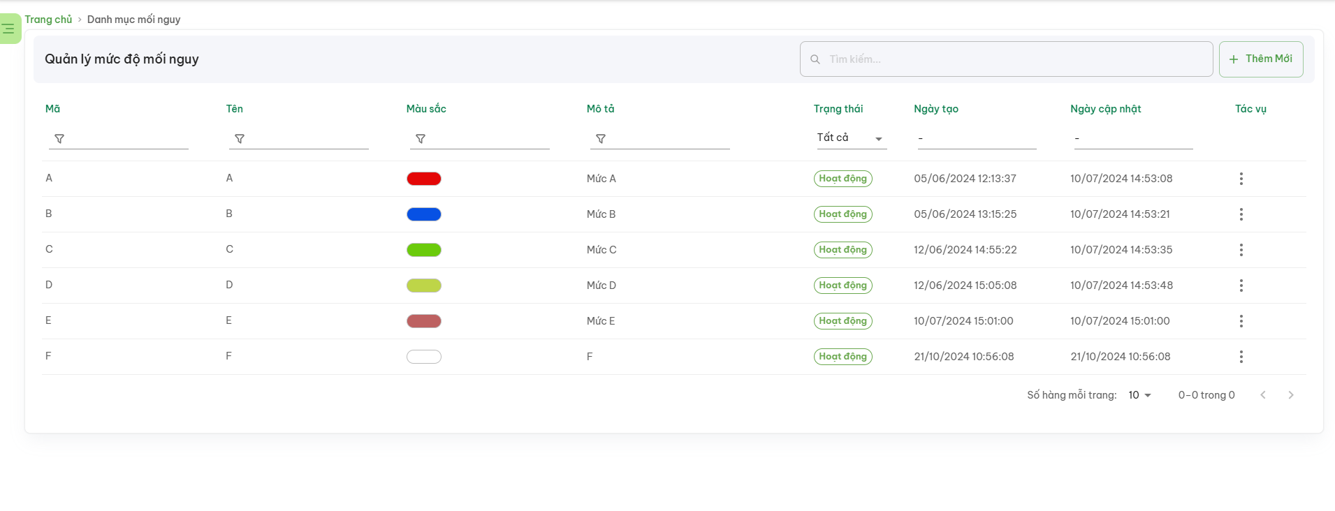This screenshot has width=1335, height=511.
Task: Click the blue color swatch of row B
Action: click(x=424, y=214)
